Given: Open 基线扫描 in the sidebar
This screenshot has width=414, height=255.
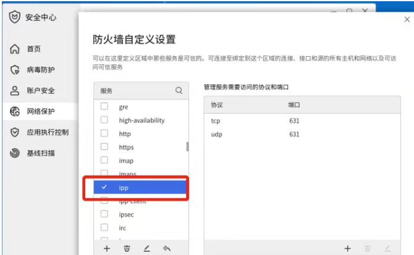Looking at the screenshot, I should 41,153.
